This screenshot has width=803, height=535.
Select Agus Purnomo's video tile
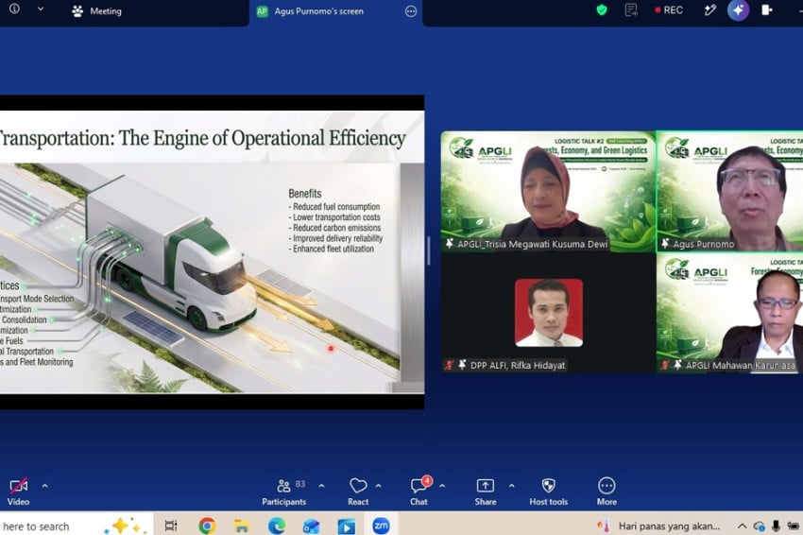click(729, 191)
